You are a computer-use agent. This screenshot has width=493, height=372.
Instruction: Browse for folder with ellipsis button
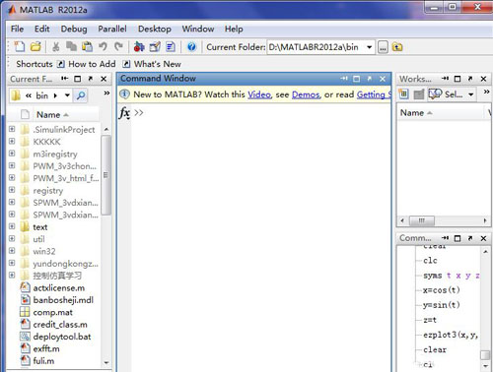click(x=383, y=47)
